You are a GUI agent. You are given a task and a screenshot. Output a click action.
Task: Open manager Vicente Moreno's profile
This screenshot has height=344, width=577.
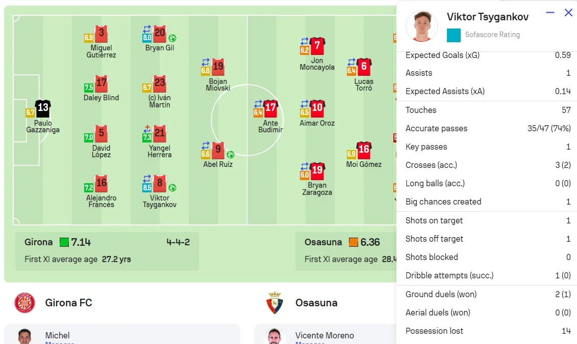click(x=324, y=335)
